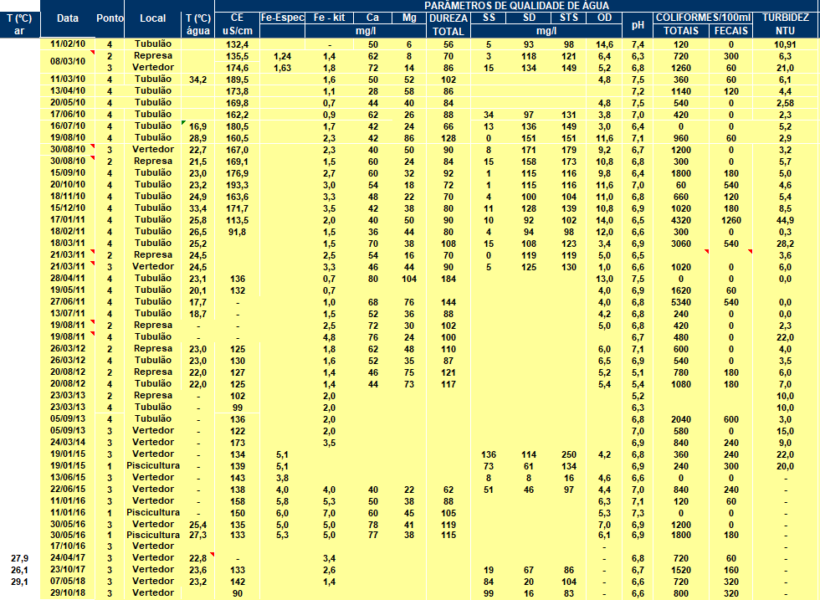Screen dimensions: 820x600
Task: Click the air temperature value 27,9
Action: (19, 557)
